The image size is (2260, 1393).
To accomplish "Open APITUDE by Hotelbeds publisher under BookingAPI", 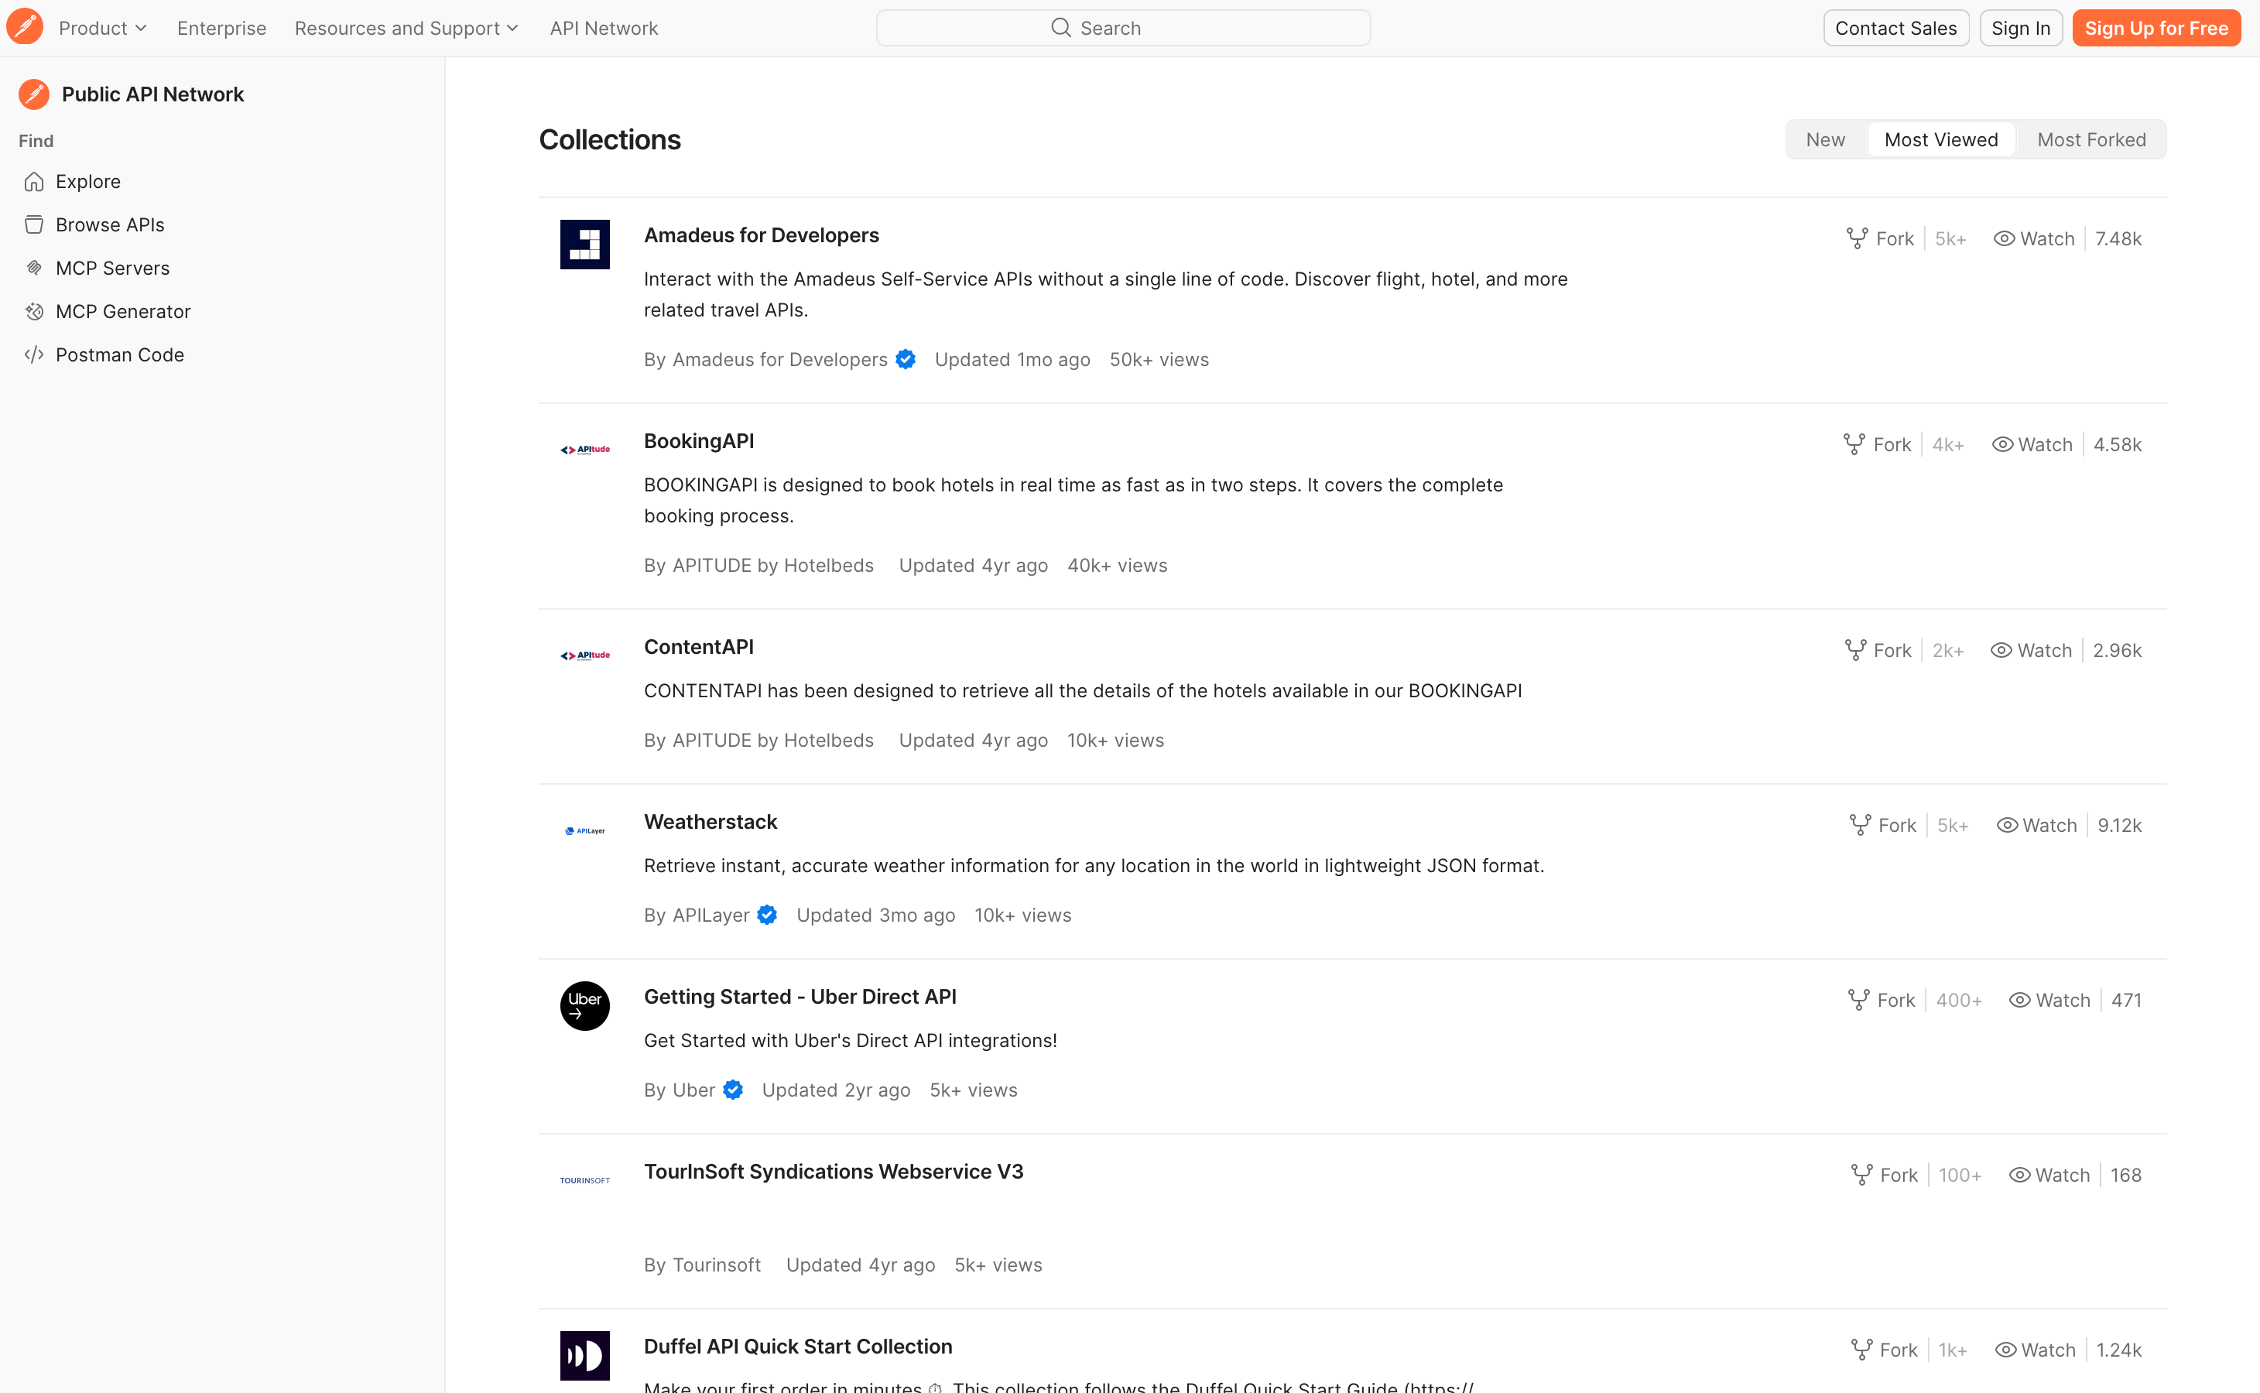I will pyautogui.click(x=773, y=566).
